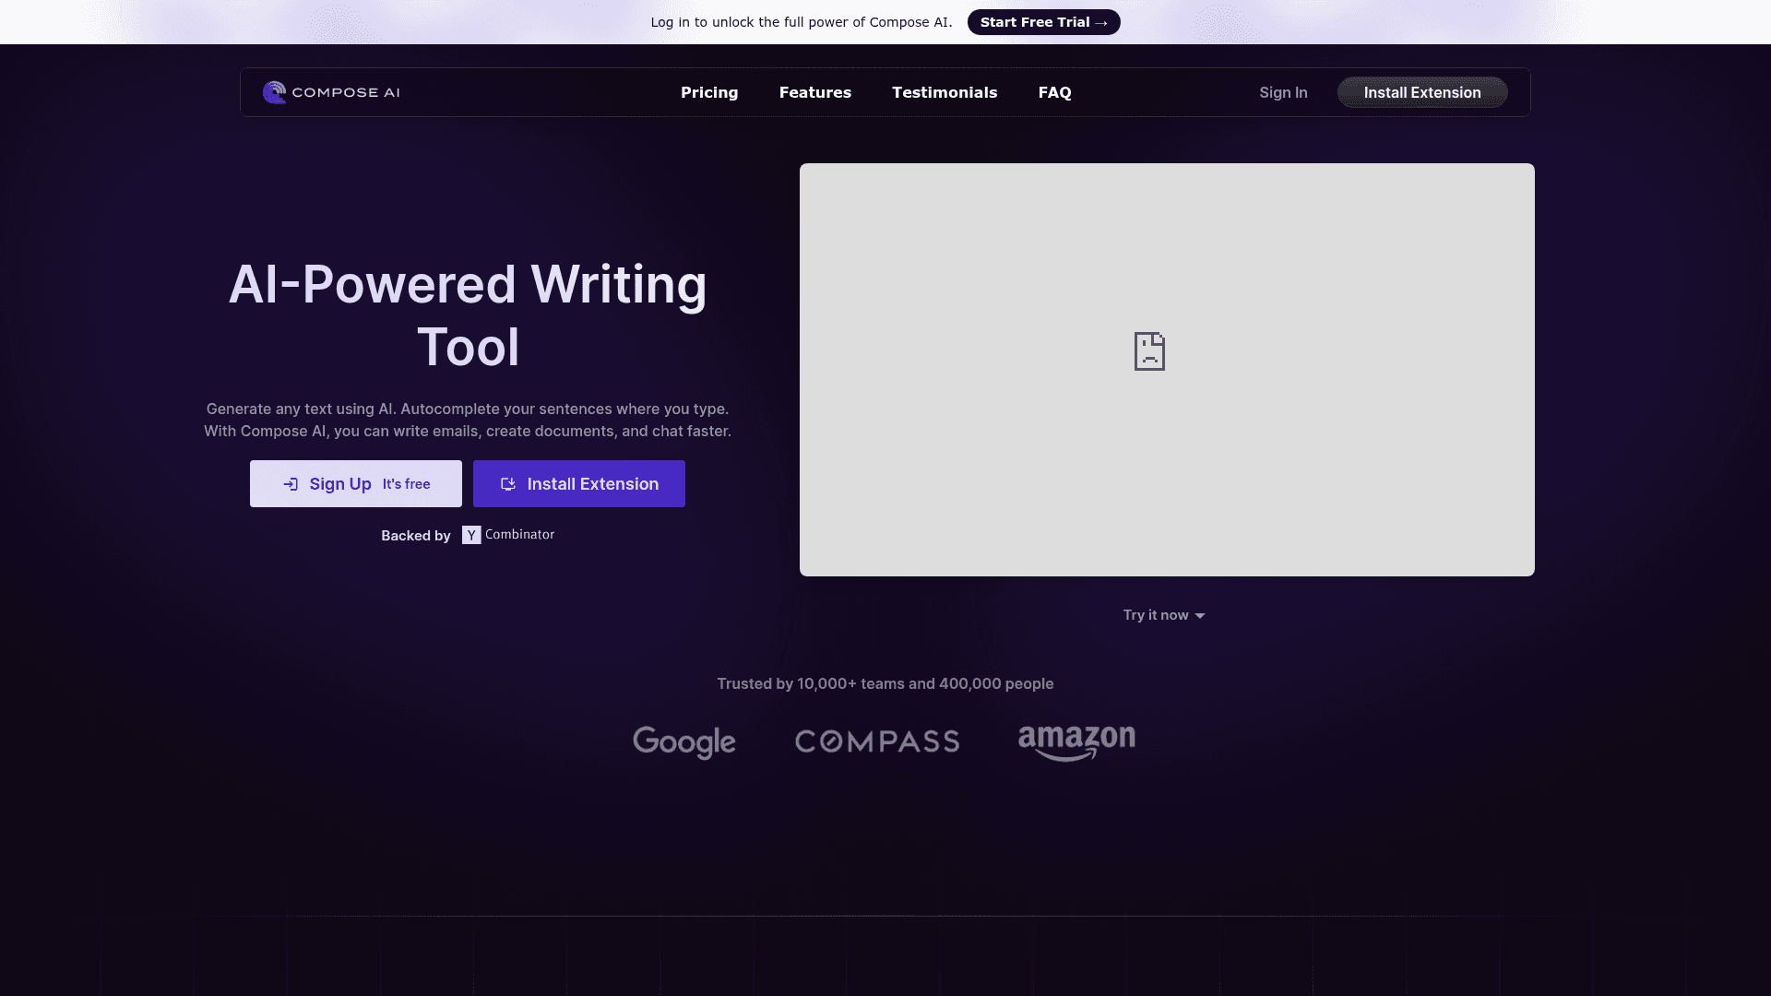This screenshot has height=996, width=1771.
Task: Click the gray demo preview area
Action: click(x=1166, y=369)
